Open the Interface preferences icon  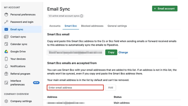coord(6,83)
